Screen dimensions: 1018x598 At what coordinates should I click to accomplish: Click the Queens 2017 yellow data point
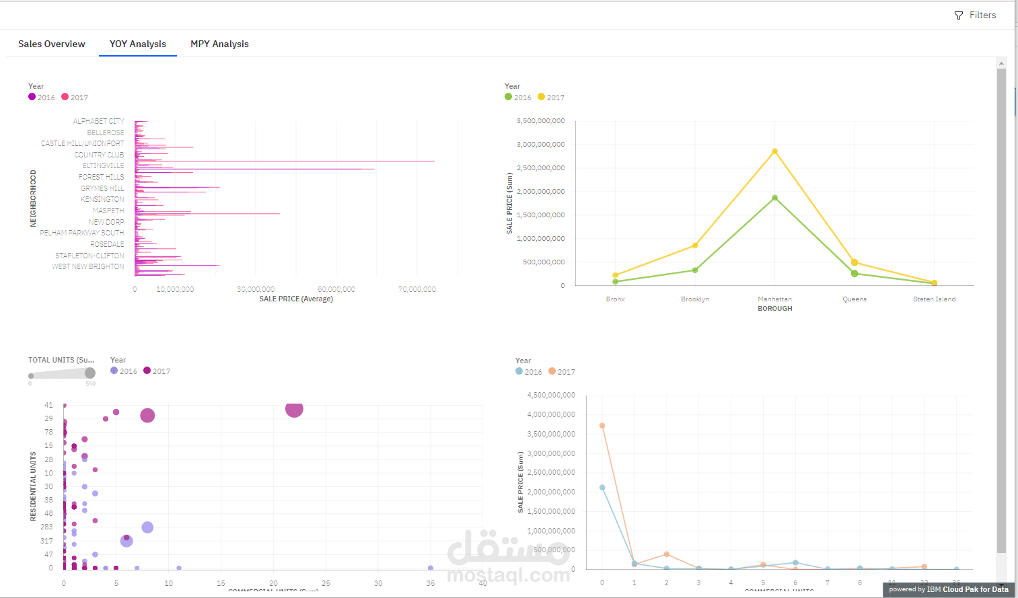[x=855, y=262]
